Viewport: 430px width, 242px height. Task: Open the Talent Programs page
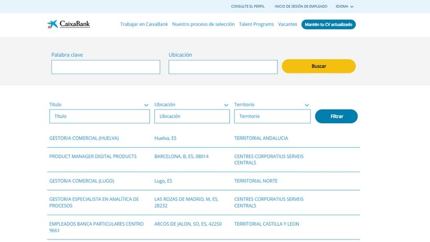coord(256,24)
